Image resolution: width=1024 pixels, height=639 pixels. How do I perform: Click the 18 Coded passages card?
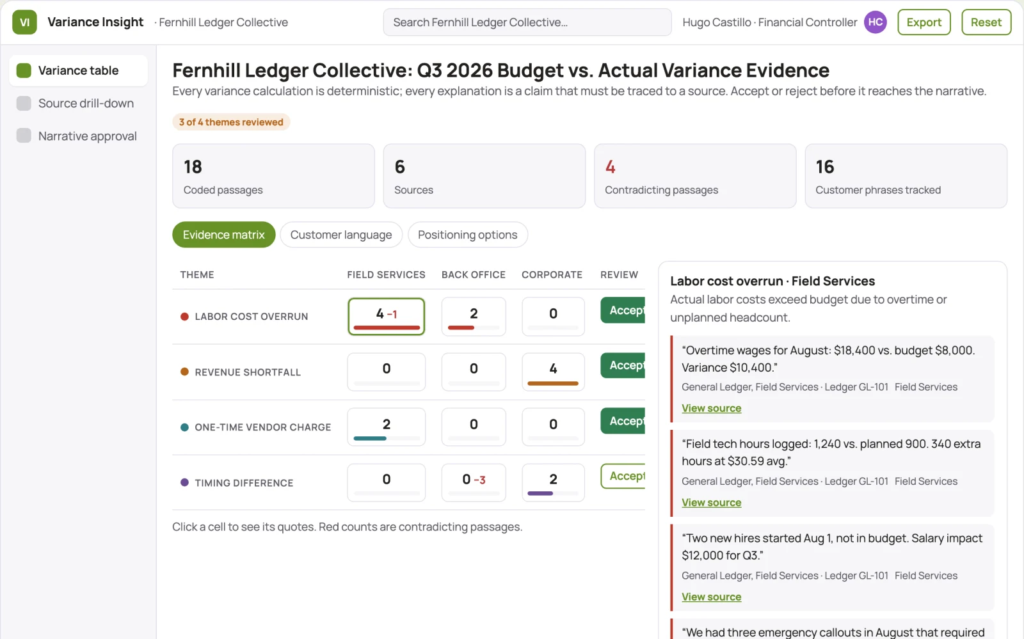coord(273,176)
